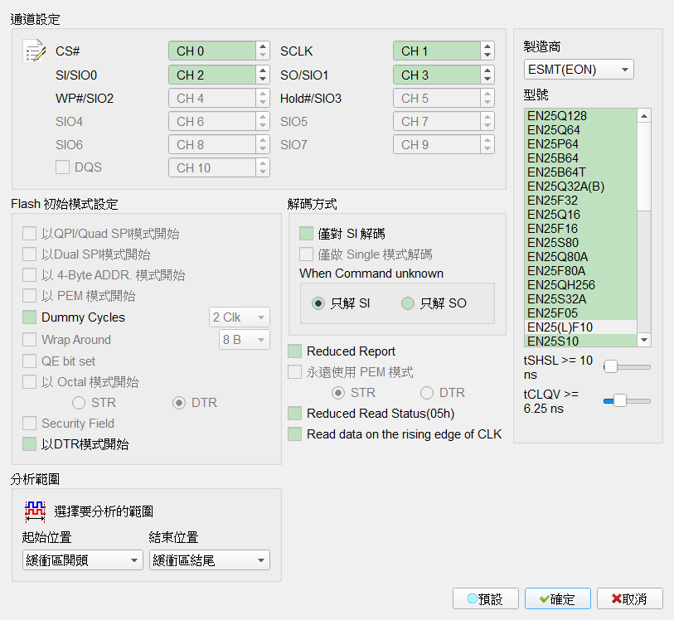This screenshot has height=620, width=674.
Task: Select model EN25Q80A in the list
Action: click(x=580, y=257)
